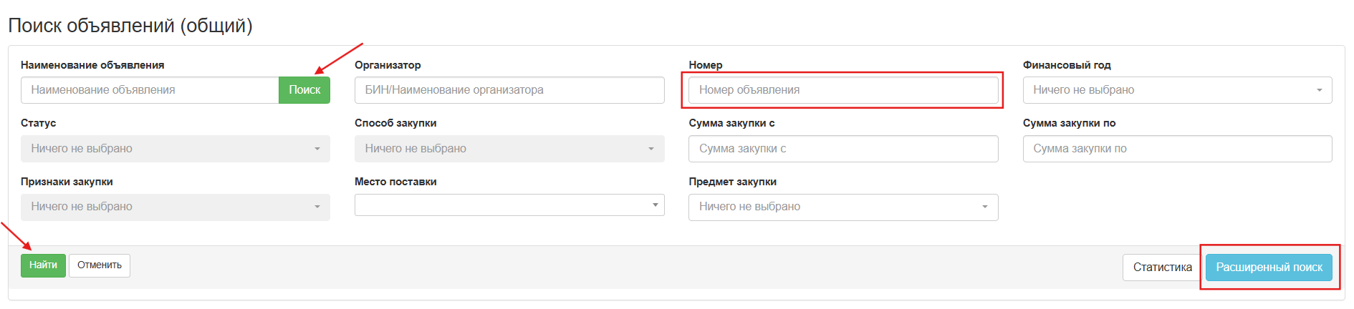Expand the Признаки закупки dropdown
This screenshot has width=1354, height=309.
(176, 207)
